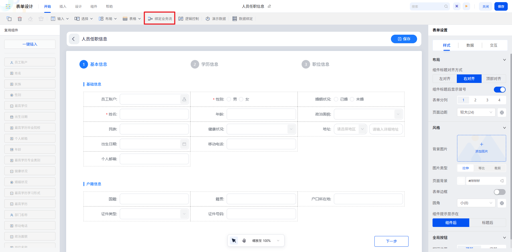Switch to the 插入 menu tab
Image resolution: width=512 pixels, height=252 pixels.
(x=63, y=6)
